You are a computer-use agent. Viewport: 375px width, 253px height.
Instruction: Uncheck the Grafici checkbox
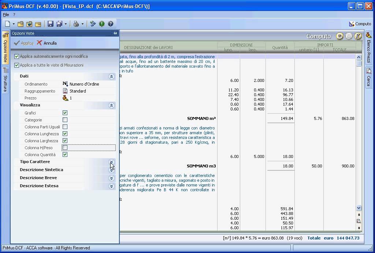(65, 113)
